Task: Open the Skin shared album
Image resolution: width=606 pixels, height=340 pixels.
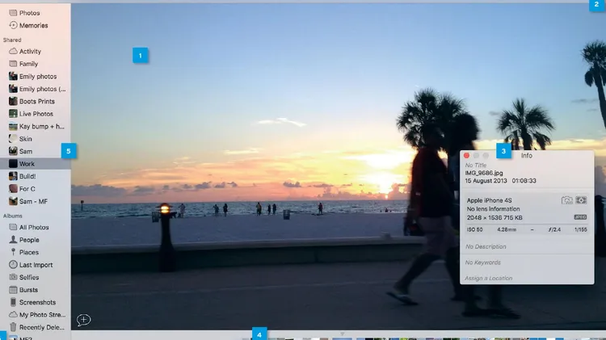Action: 26,139
